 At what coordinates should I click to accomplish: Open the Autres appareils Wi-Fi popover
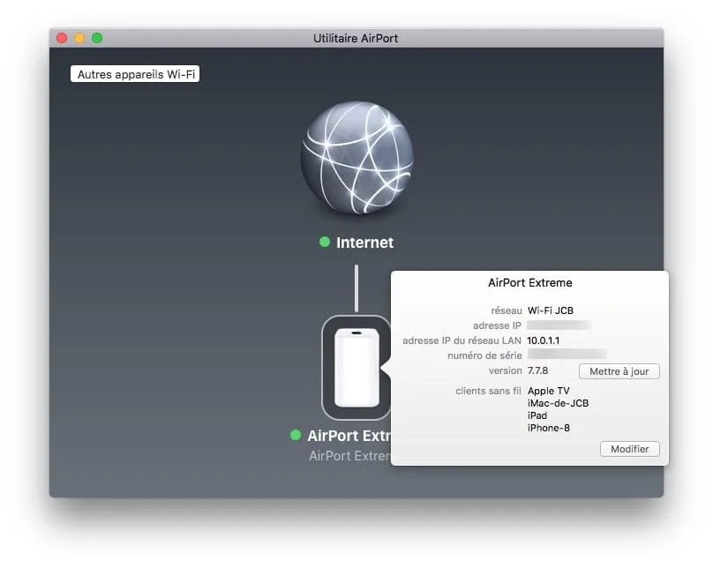pyautogui.click(x=135, y=73)
